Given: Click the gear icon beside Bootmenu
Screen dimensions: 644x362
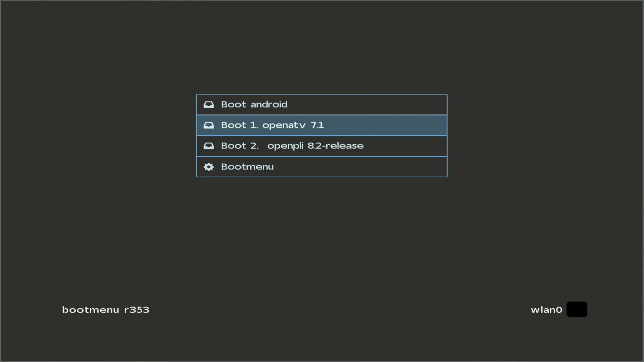Looking at the screenshot, I should tap(209, 167).
